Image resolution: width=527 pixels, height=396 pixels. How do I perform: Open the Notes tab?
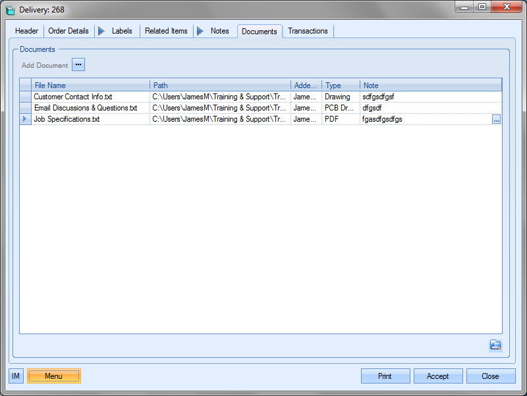pyautogui.click(x=220, y=31)
